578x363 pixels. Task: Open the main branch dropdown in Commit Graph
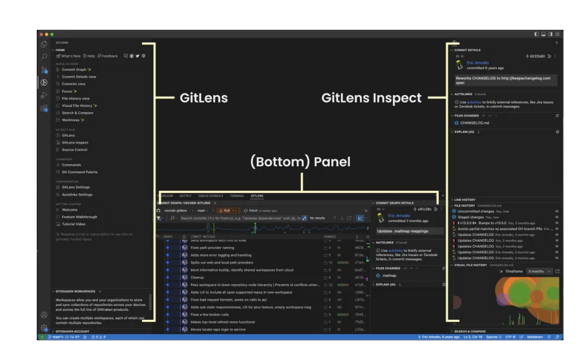[x=201, y=211]
